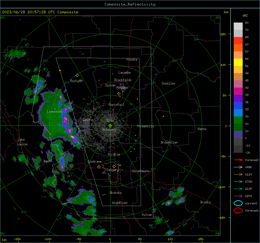The height and width of the screenshot is (243, 260).
Task: Click the yellow diamond marker below Cochrane
Action: pos(99,167)
